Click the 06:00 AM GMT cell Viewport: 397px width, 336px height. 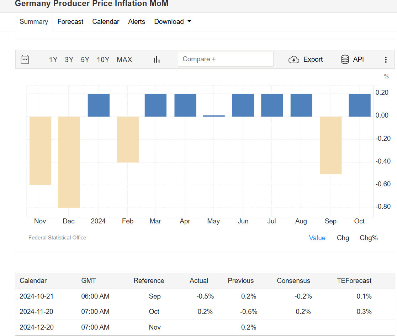click(x=95, y=296)
